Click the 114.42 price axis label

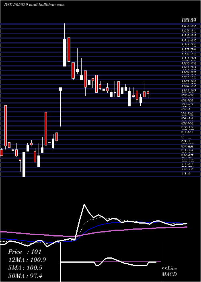coord(189,49)
